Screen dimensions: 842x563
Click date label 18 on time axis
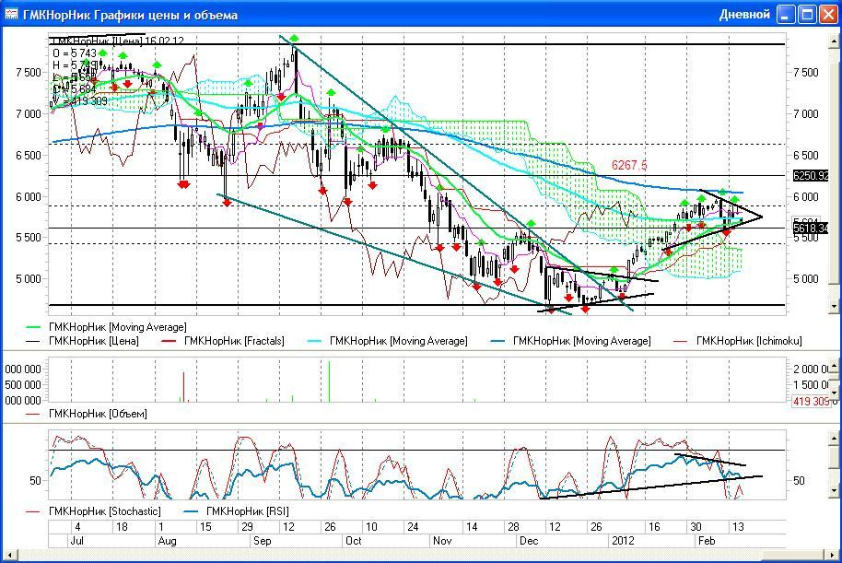coord(122,526)
